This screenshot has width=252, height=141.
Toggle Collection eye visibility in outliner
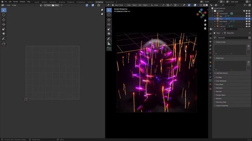tap(246, 11)
